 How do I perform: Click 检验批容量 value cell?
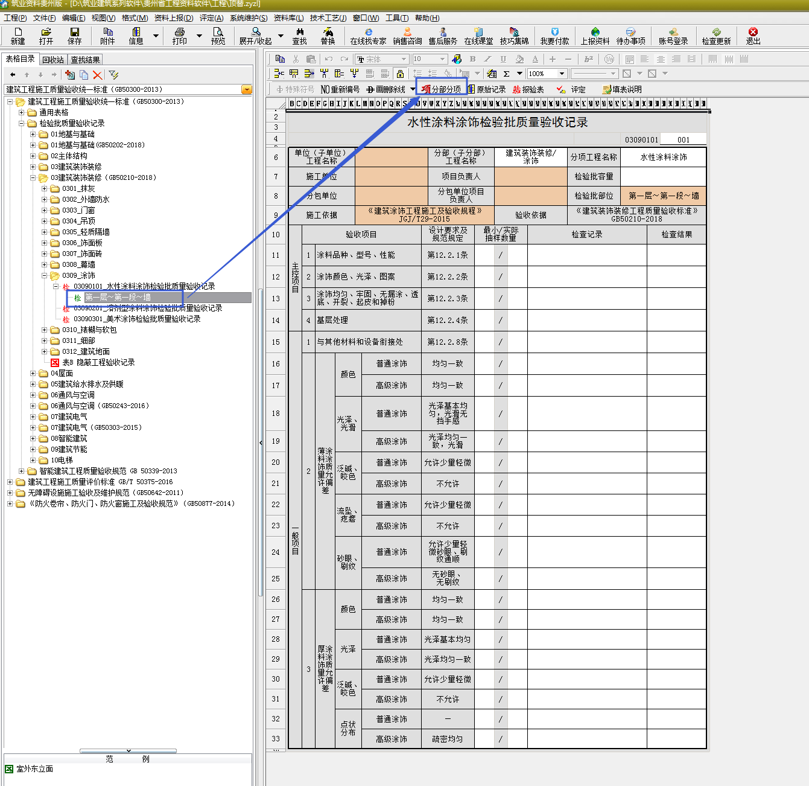pos(663,177)
